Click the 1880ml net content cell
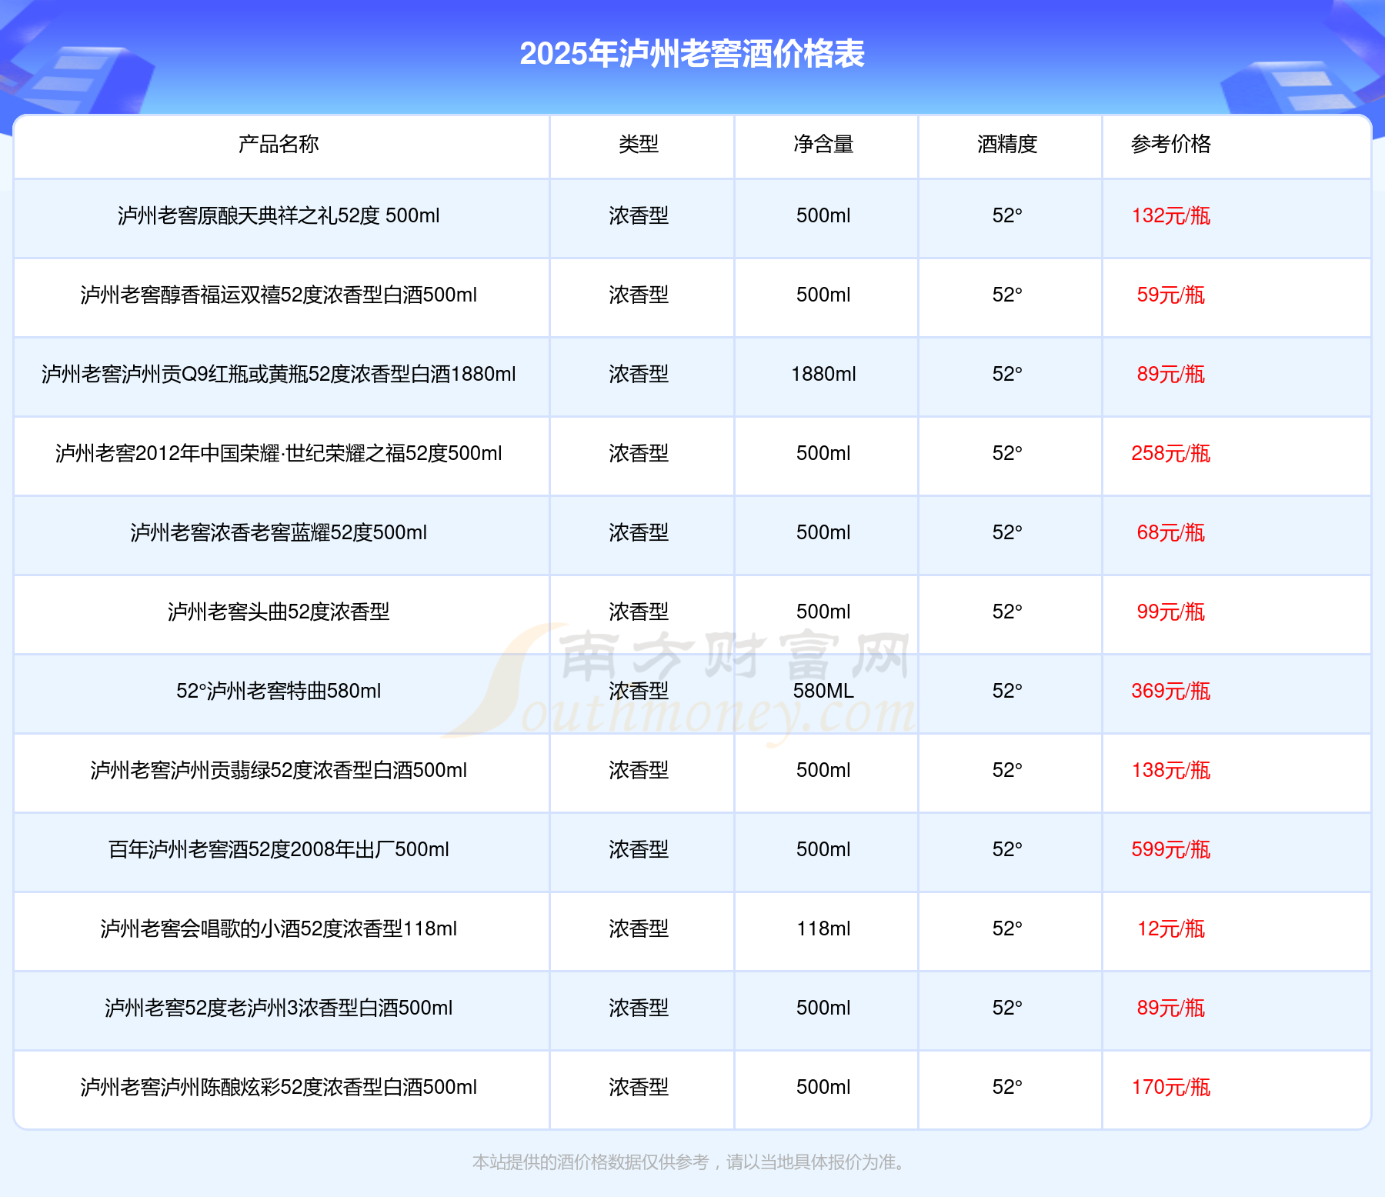This screenshot has height=1200, width=1385. pyautogui.click(x=823, y=374)
